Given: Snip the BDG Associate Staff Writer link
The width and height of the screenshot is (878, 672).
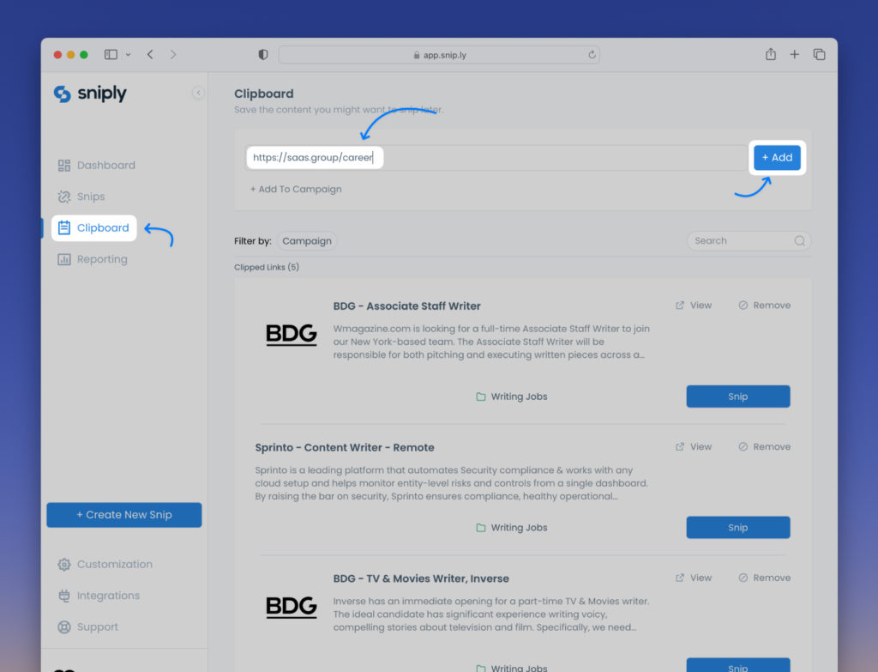Looking at the screenshot, I should point(737,397).
